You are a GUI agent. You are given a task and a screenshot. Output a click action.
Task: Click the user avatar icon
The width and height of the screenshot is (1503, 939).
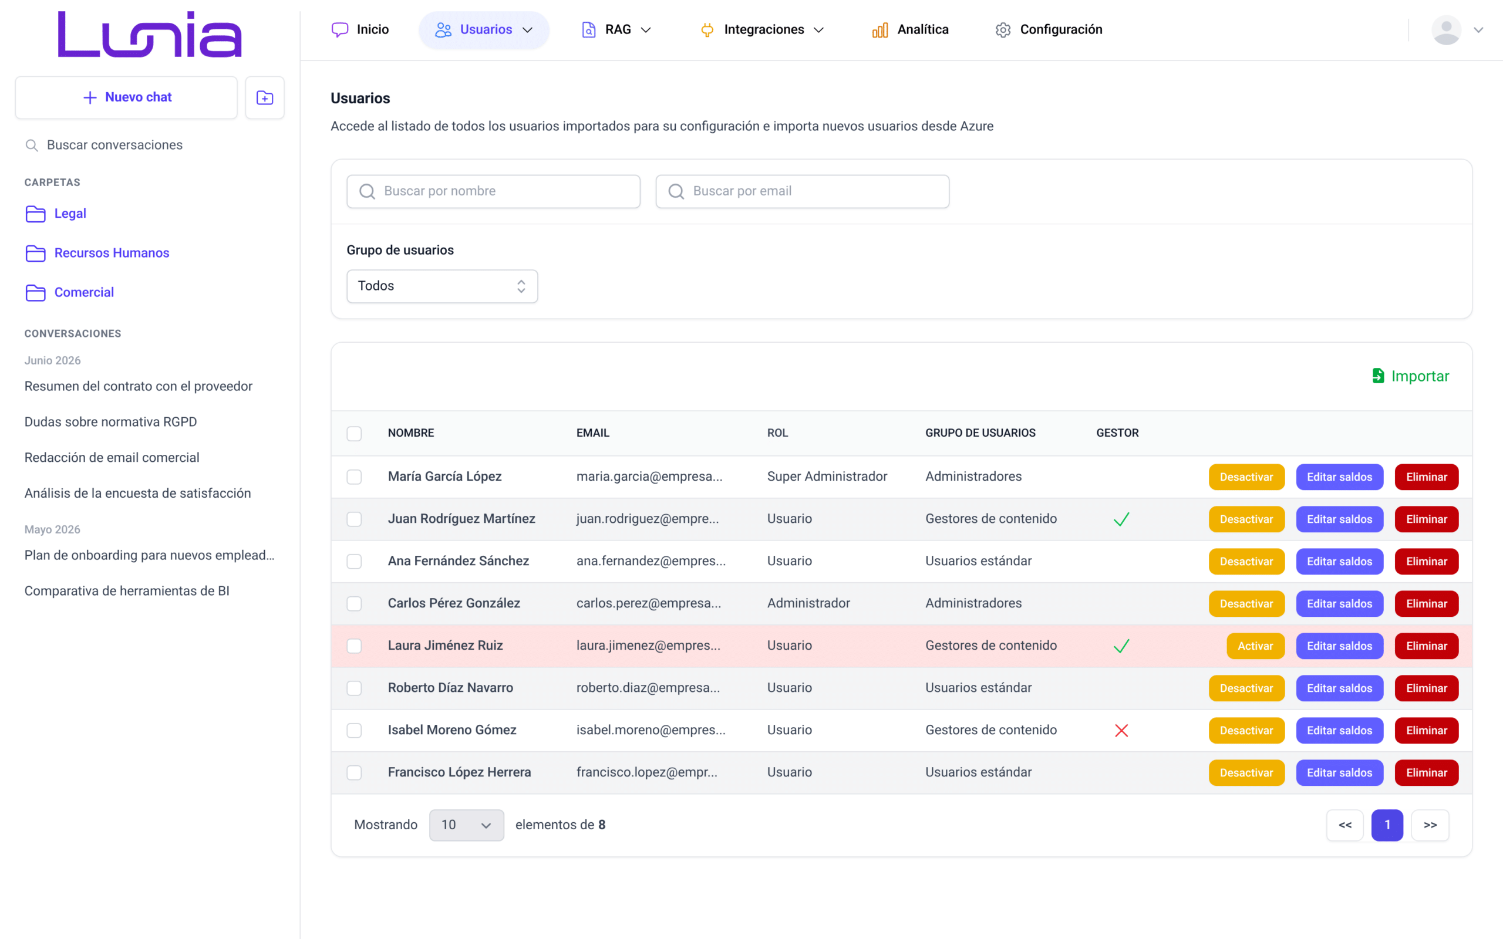click(1447, 30)
